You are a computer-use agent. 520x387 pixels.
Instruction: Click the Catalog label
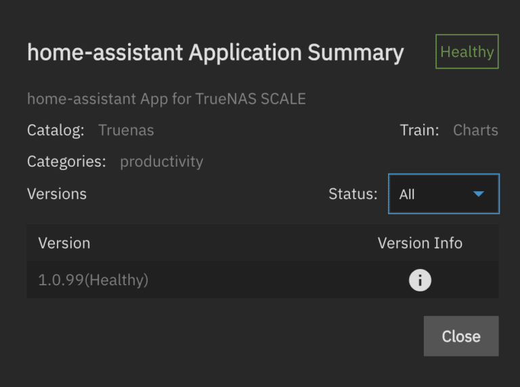pyautogui.click(x=56, y=129)
